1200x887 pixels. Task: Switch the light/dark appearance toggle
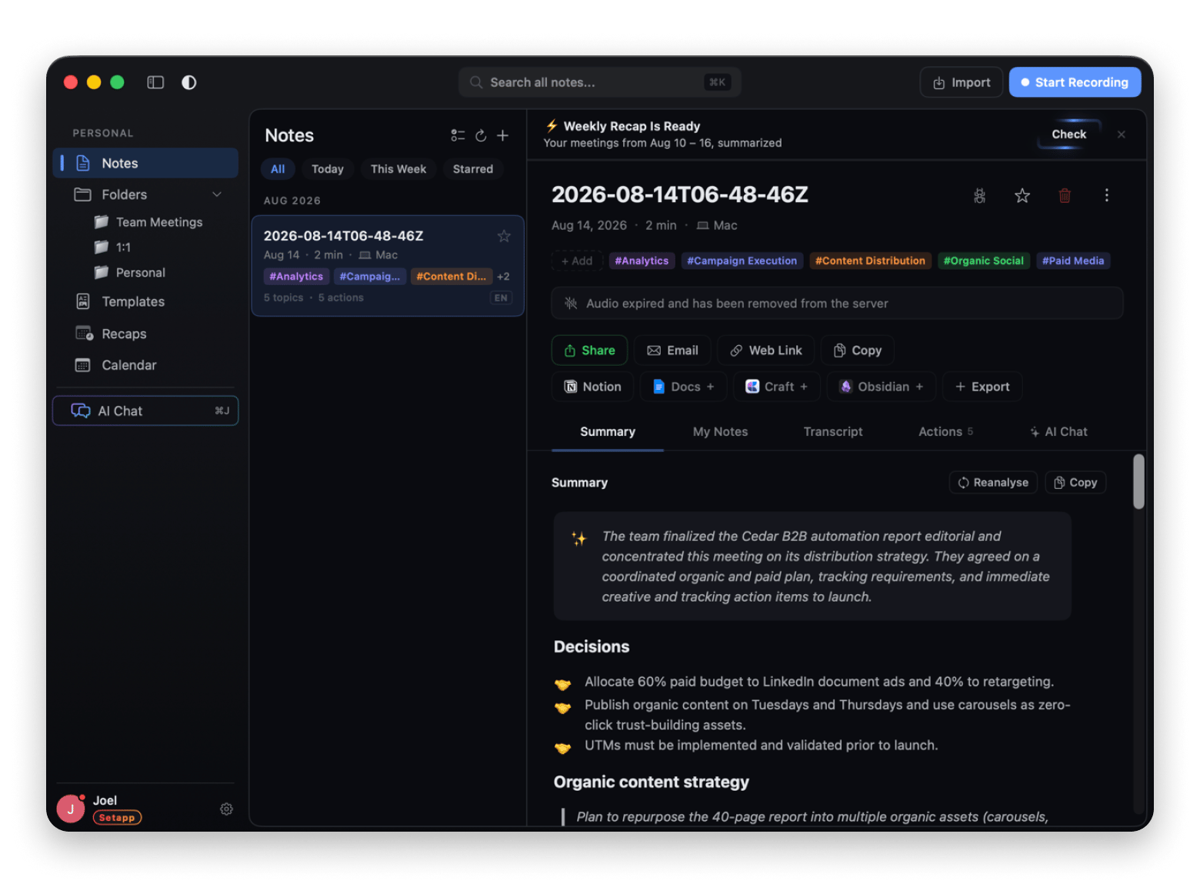189,82
